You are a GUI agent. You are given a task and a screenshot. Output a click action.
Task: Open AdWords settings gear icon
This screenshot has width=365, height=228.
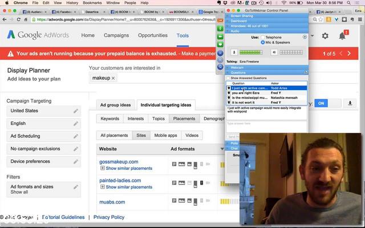point(325,36)
